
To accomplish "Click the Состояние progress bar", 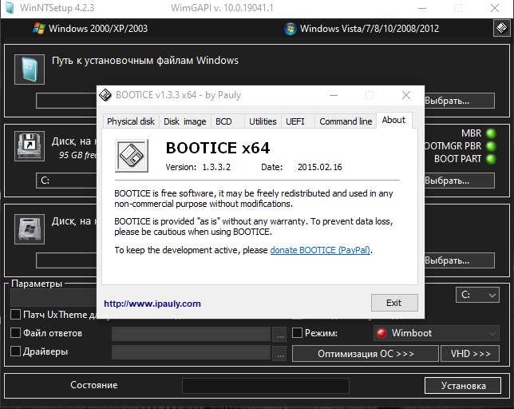I will (266, 386).
